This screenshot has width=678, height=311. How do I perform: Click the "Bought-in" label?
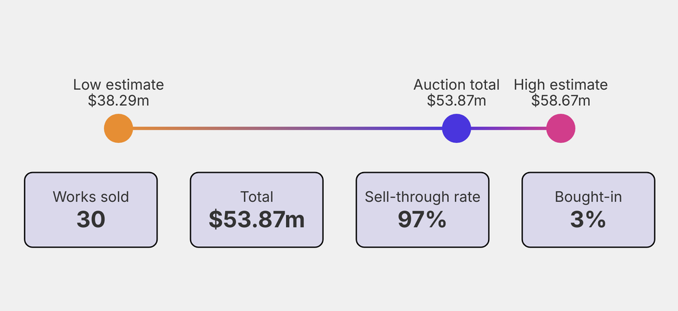(x=588, y=197)
